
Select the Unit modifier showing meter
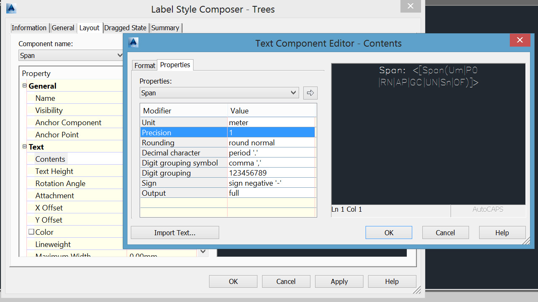184,122
